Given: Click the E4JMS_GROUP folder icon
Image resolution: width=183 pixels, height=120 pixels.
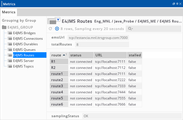Looking at the screenshot, I should tap(4, 27).
